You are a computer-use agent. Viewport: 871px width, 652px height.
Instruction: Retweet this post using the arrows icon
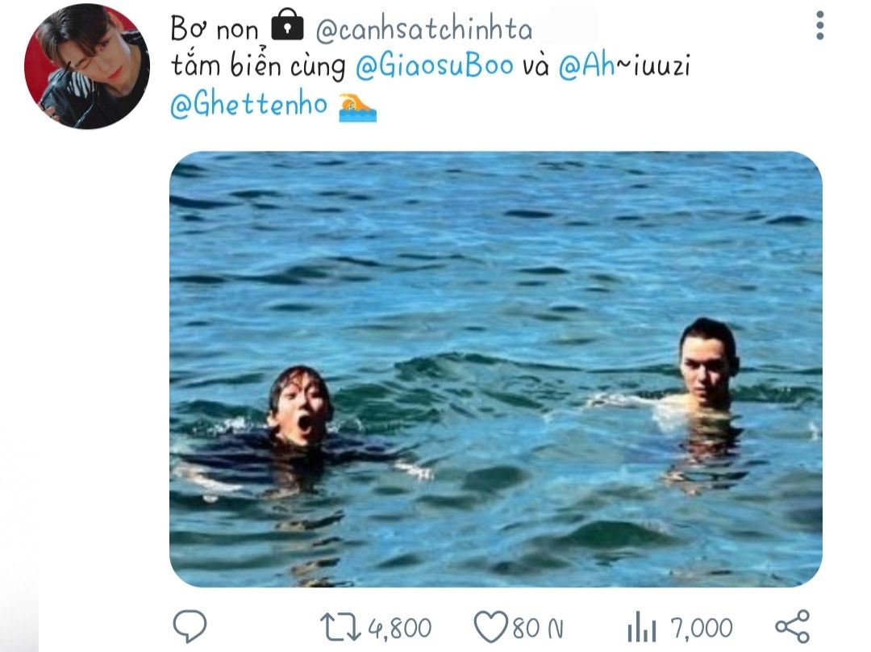point(339,626)
